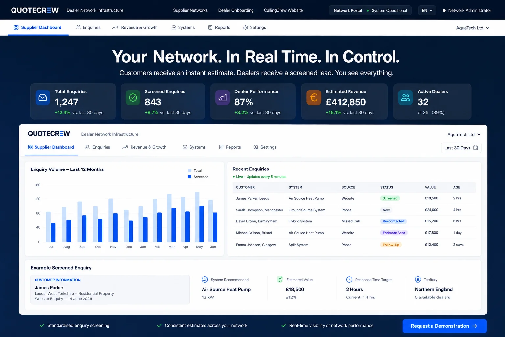
Task: Select the inner panel Supplier Dashboard tab
Action: [51, 147]
